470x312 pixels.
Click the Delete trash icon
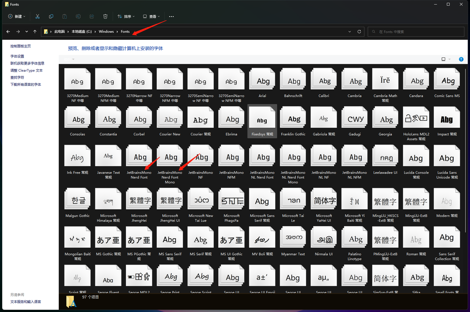(105, 16)
